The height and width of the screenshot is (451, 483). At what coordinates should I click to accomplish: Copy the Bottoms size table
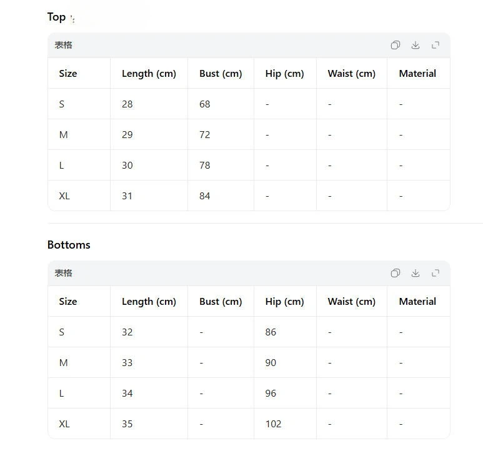tap(395, 273)
